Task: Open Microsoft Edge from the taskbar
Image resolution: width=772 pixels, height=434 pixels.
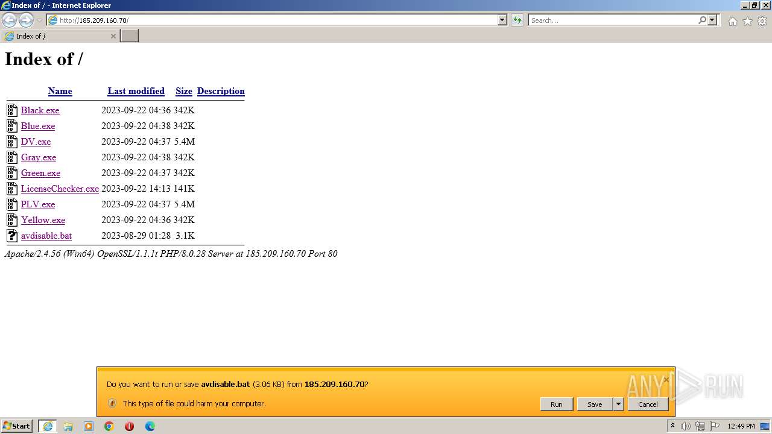Action: click(150, 426)
